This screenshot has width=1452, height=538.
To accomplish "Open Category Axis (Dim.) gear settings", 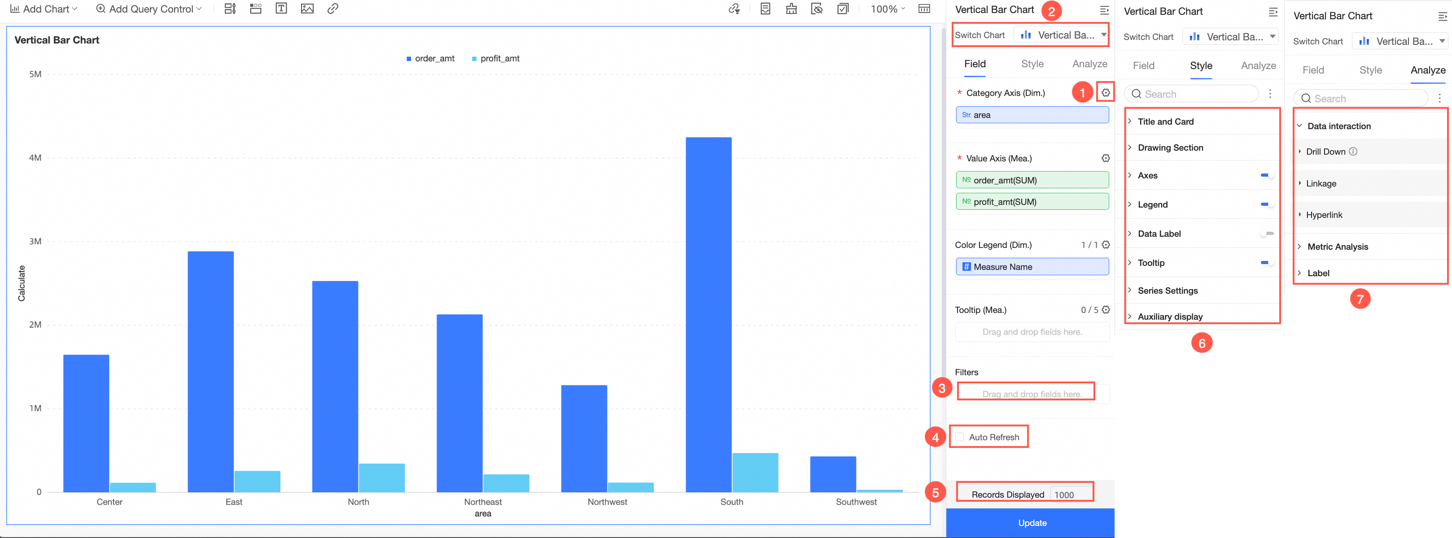I will pyautogui.click(x=1105, y=92).
